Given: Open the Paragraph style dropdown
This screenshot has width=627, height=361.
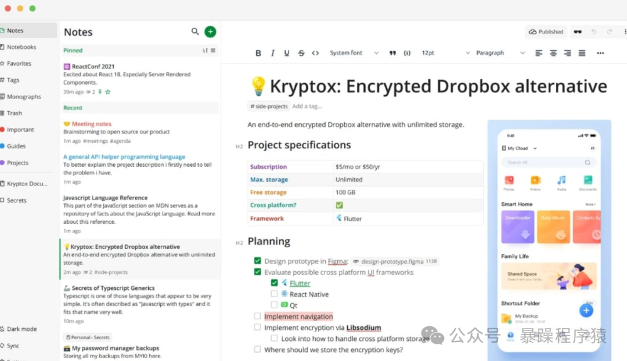Looking at the screenshot, I should point(500,53).
